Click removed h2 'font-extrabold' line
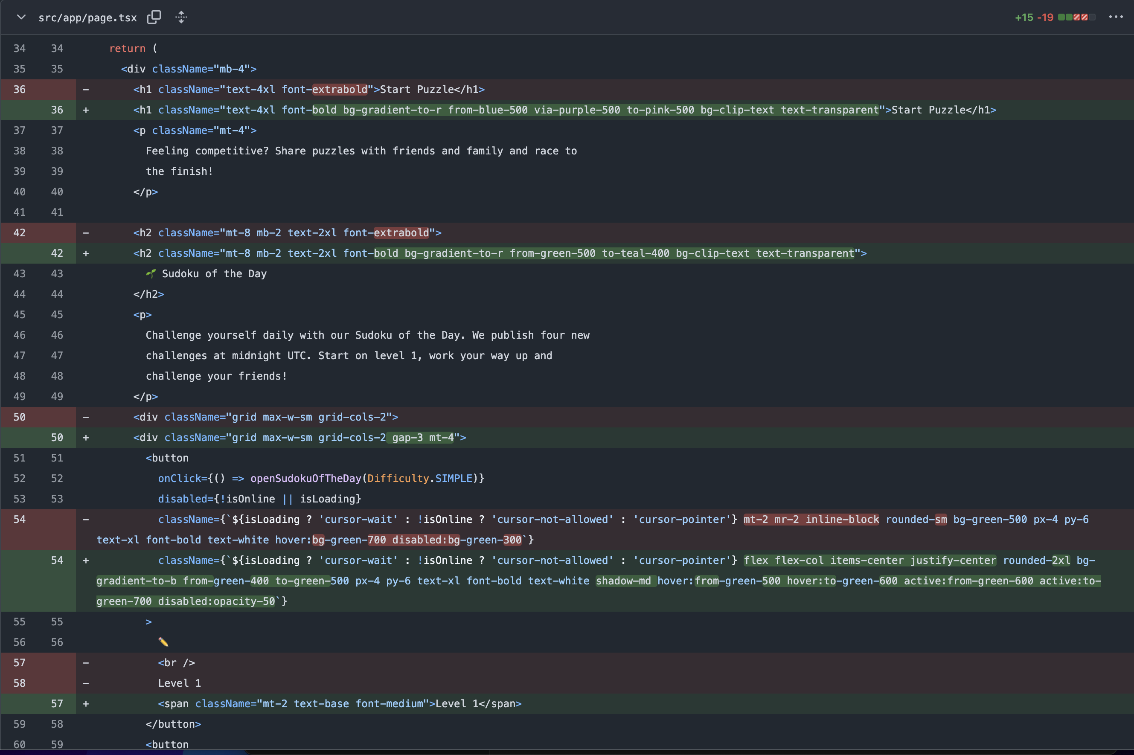 (287, 232)
